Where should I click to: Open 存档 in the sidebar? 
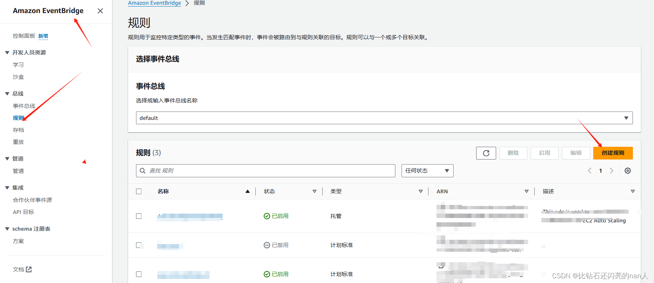click(x=18, y=130)
